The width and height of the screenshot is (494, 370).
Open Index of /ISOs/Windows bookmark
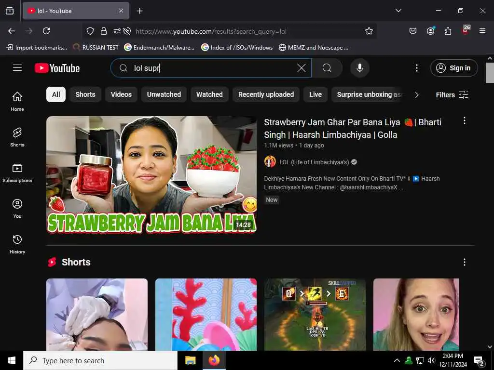tap(237, 48)
